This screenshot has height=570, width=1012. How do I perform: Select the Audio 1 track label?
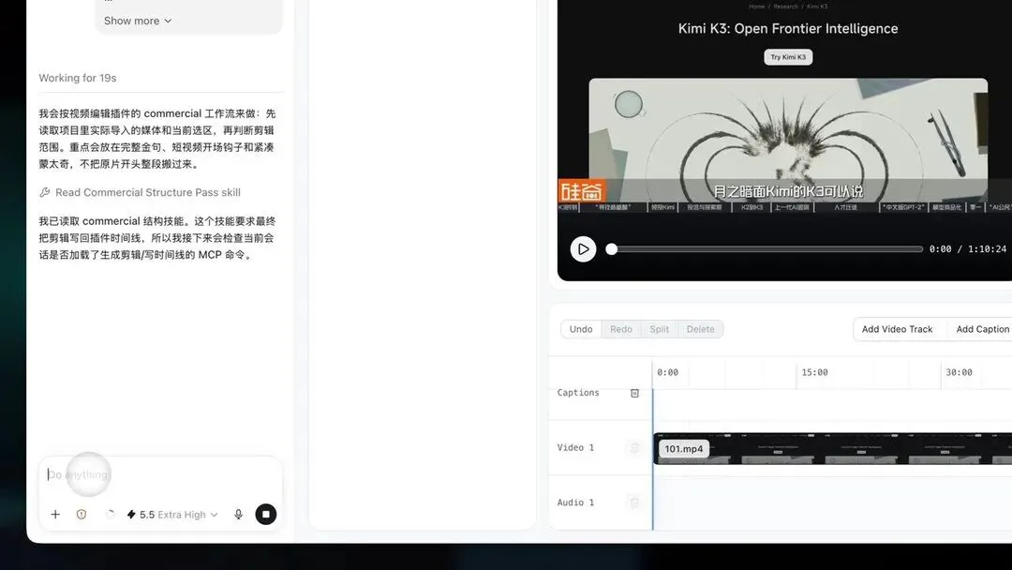[575, 502]
